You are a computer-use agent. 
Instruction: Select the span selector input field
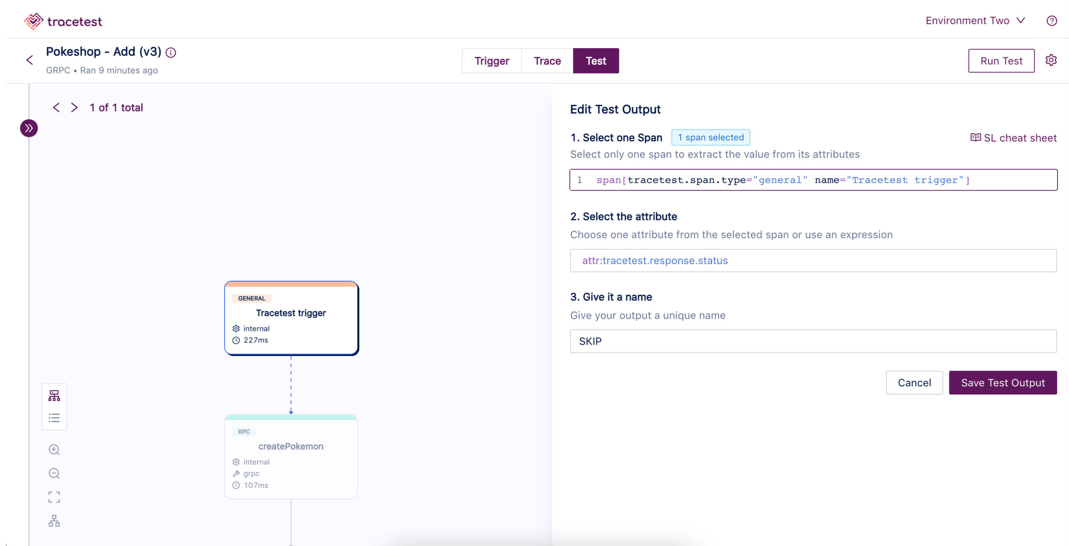click(812, 180)
